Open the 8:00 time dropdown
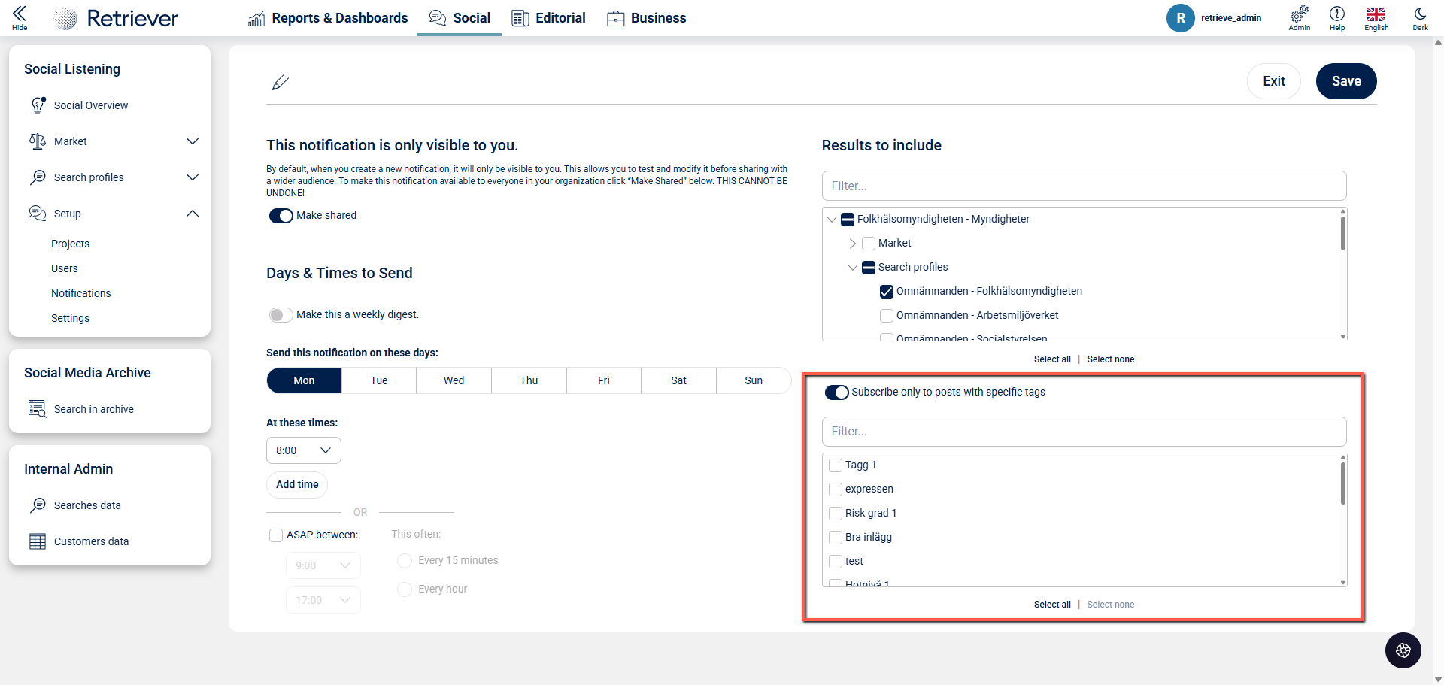The height and width of the screenshot is (685, 1444). [x=303, y=450]
